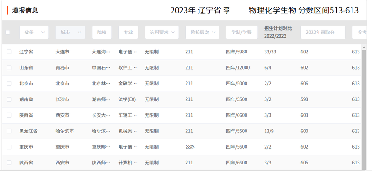Click the 605 admission score cell
This screenshot has width=372, height=171.
click(x=305, y=163)
